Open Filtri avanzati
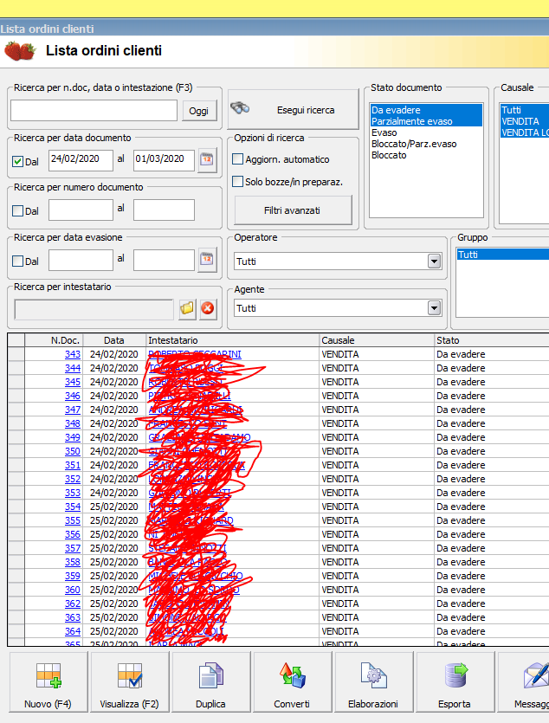The image size is (549, 723). pyautogui.click(x=292, y=210)
